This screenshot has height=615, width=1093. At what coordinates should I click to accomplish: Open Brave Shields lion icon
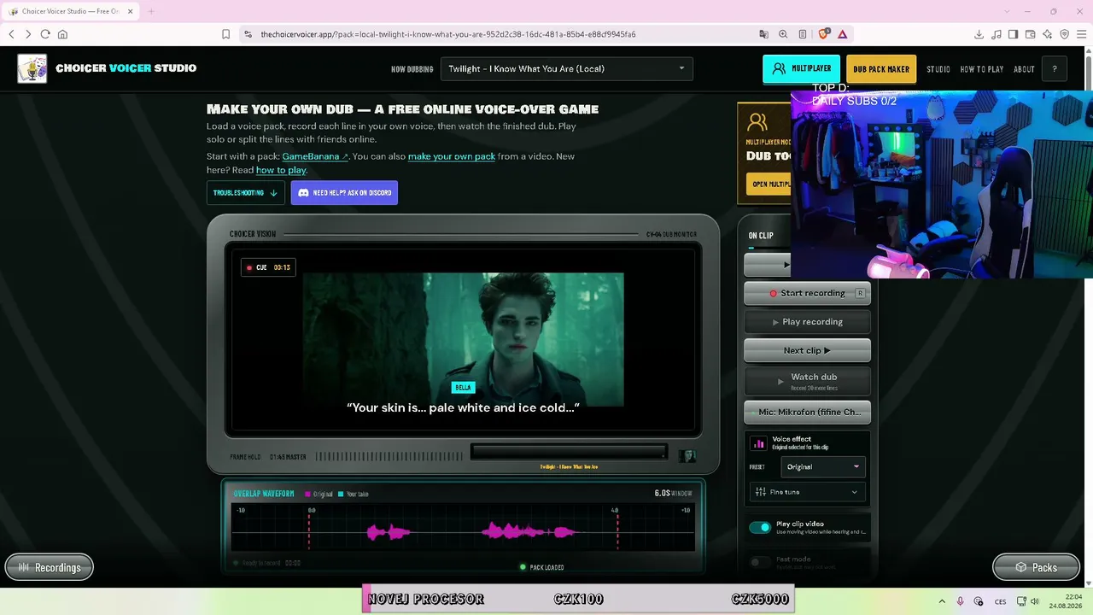pyautogui.click(x=823, y=34)
